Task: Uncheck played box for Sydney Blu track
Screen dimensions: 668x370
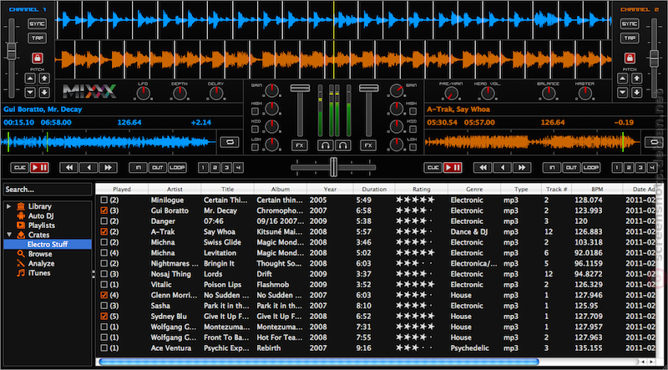Action: (104, 317)
